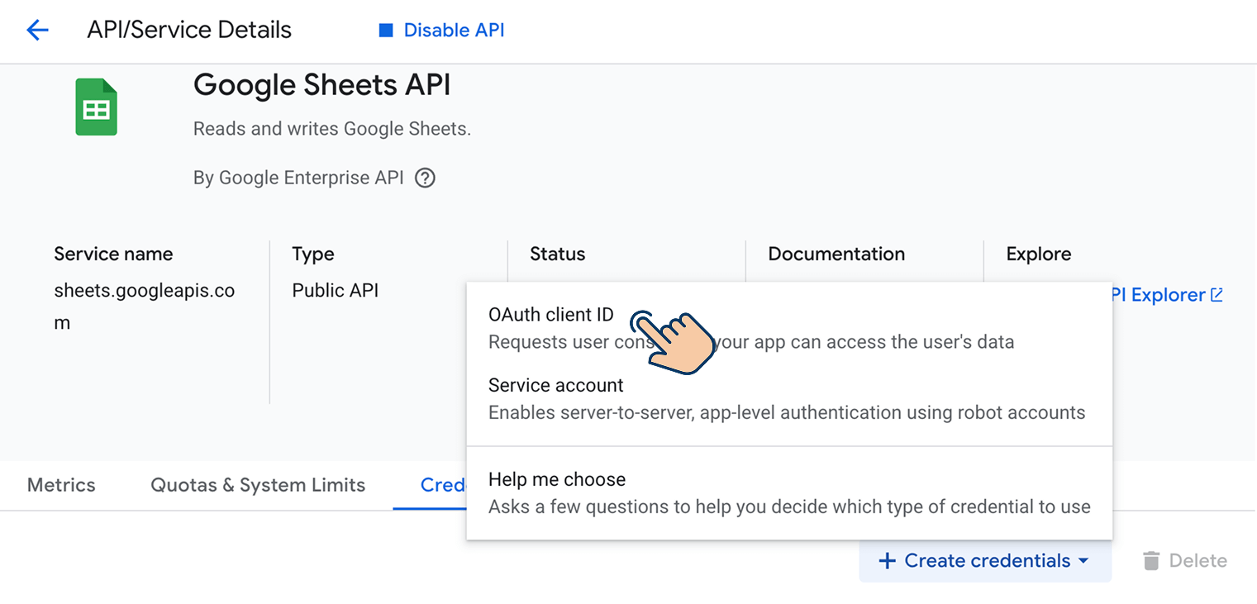1257x604 pixels.
Task: Switch to the Metrics tab
Action: 61,485
